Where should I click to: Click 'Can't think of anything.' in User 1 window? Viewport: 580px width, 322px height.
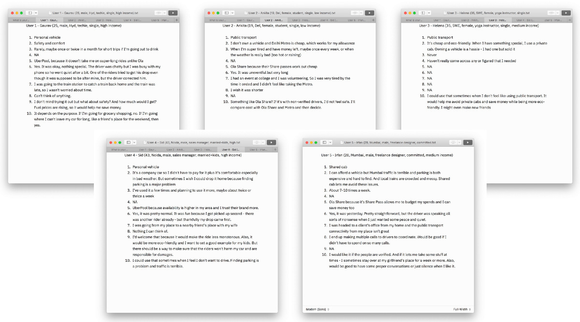(x=52, y=96)
